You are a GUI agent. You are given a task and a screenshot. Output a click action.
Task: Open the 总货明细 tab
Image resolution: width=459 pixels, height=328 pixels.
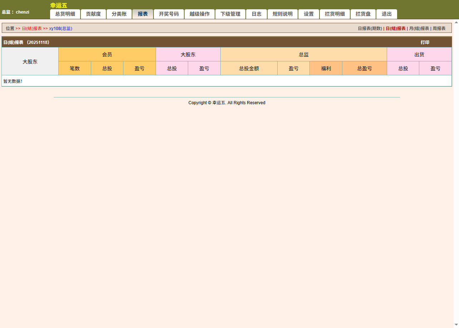coord(65,14)
